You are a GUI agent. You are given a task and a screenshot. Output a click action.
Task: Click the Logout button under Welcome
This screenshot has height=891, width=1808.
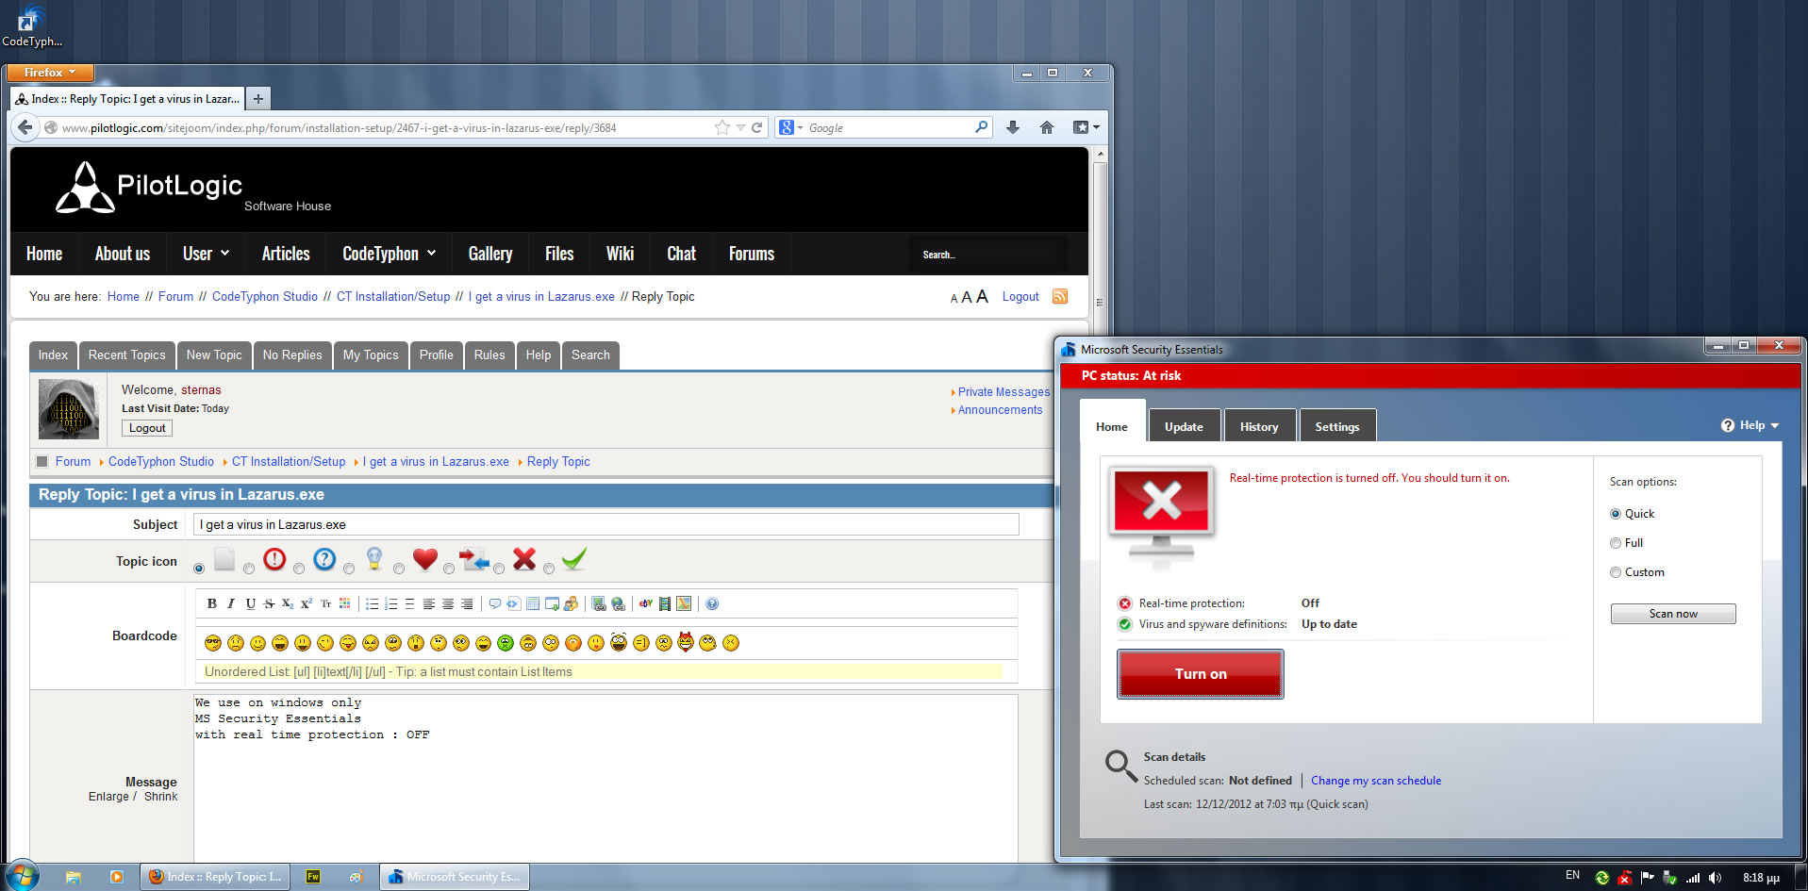(x=147, y=428)
